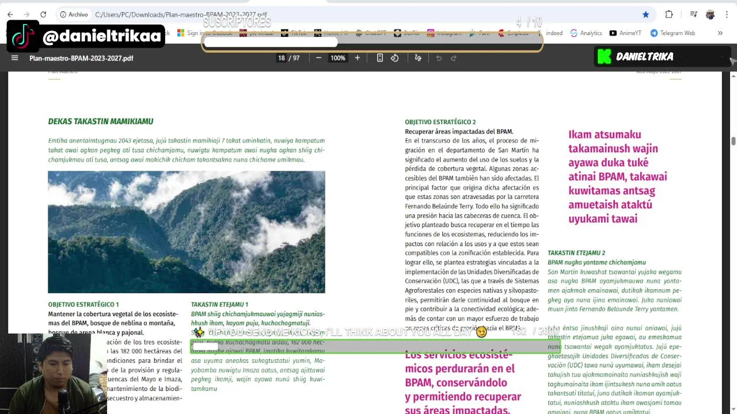Open the TikTok bookmark
The height and width of the screenshot is (414, 737).
click(x=294, y=33)
